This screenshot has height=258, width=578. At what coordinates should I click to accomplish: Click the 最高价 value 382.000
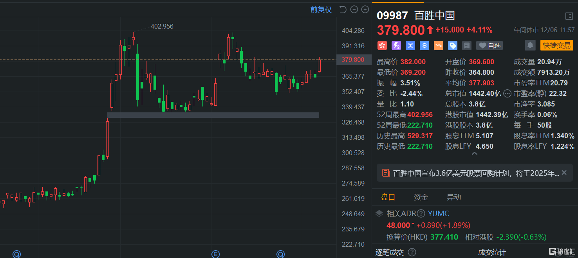(x=413, y=62)
